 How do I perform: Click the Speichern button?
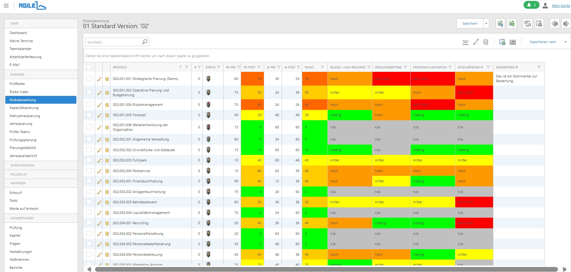470,23
